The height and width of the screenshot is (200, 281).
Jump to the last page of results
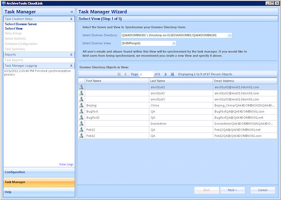pyautogui.click(x=172, y=74)
